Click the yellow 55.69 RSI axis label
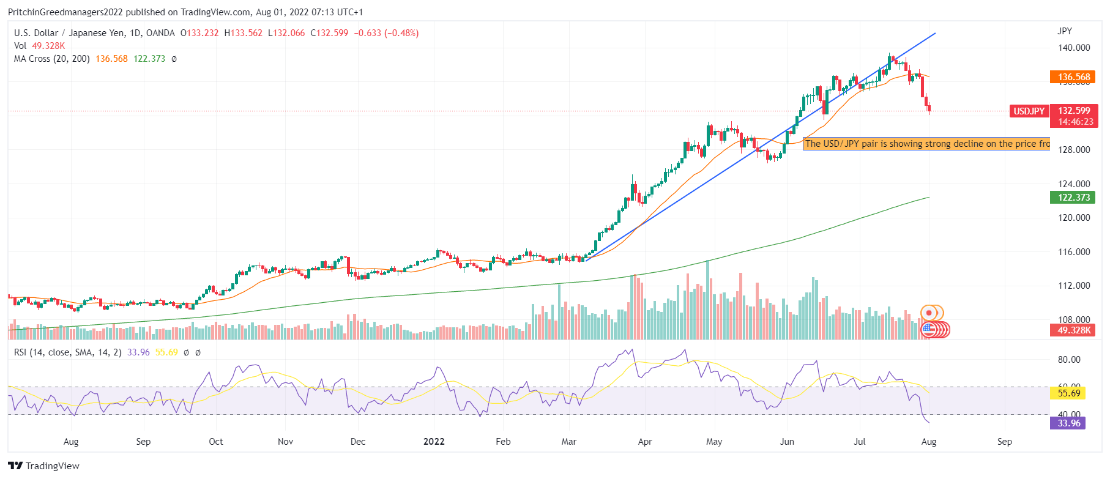 click(1068, 393)
